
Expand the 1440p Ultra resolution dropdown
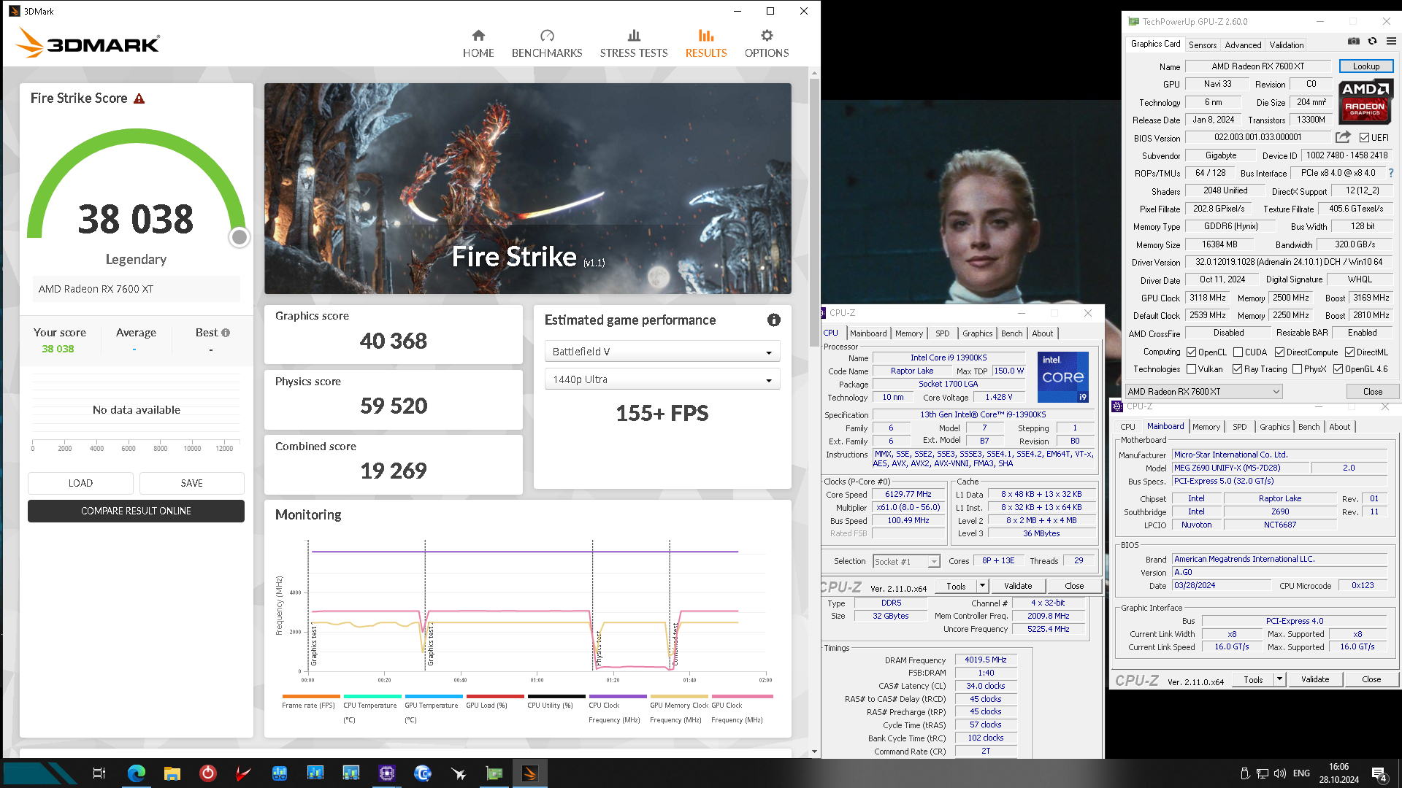point(662,379)
